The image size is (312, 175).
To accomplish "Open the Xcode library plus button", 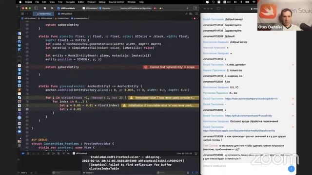I will coord(187,8).
